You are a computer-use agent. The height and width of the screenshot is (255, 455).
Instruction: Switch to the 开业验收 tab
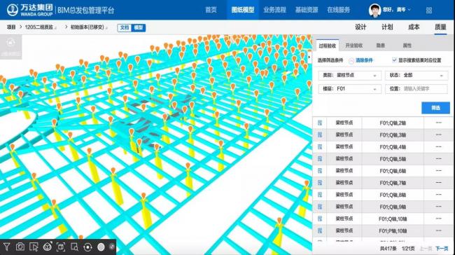[x=354, y=46]
